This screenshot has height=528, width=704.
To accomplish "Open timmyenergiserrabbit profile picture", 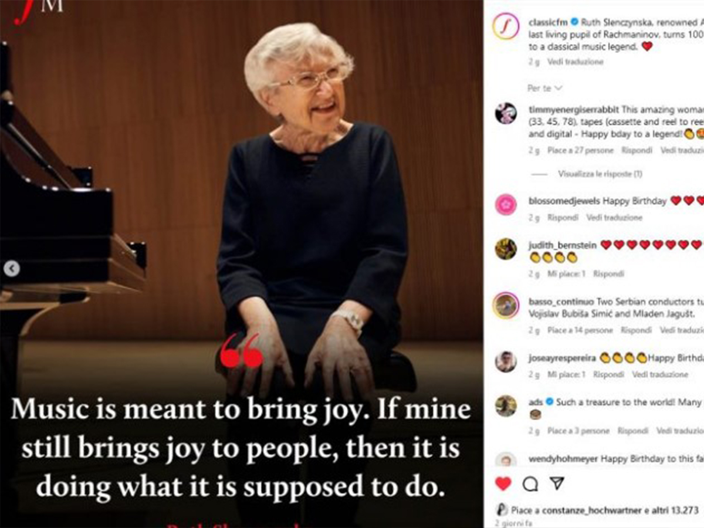I will pyautogui.click(x=506, y=113).
